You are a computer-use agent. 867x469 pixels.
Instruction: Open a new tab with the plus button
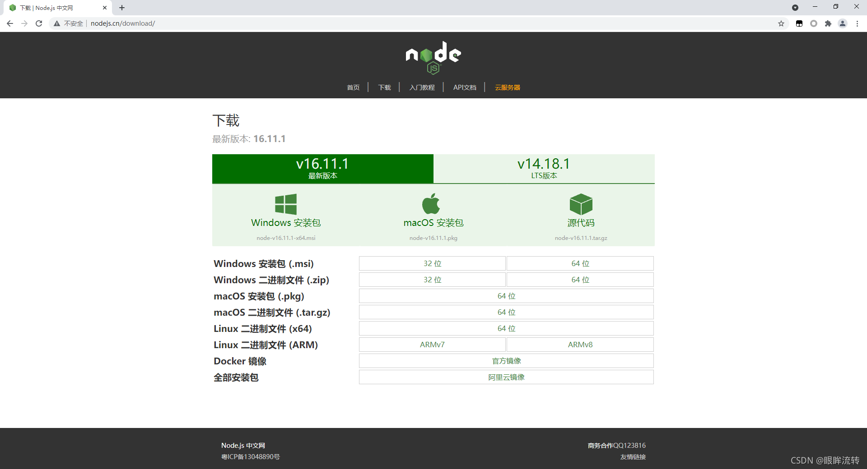click(122, 8)
